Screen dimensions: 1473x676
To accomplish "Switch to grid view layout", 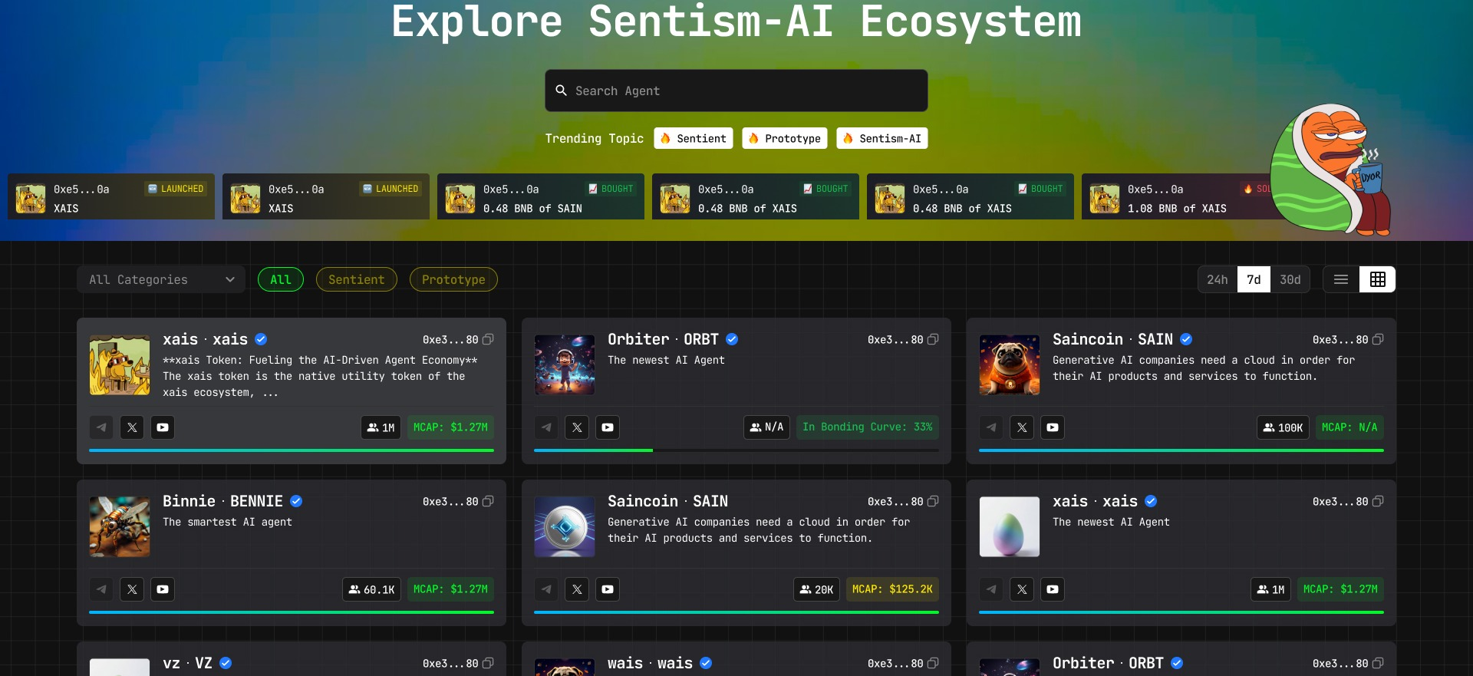I will tap(1378, 279).
